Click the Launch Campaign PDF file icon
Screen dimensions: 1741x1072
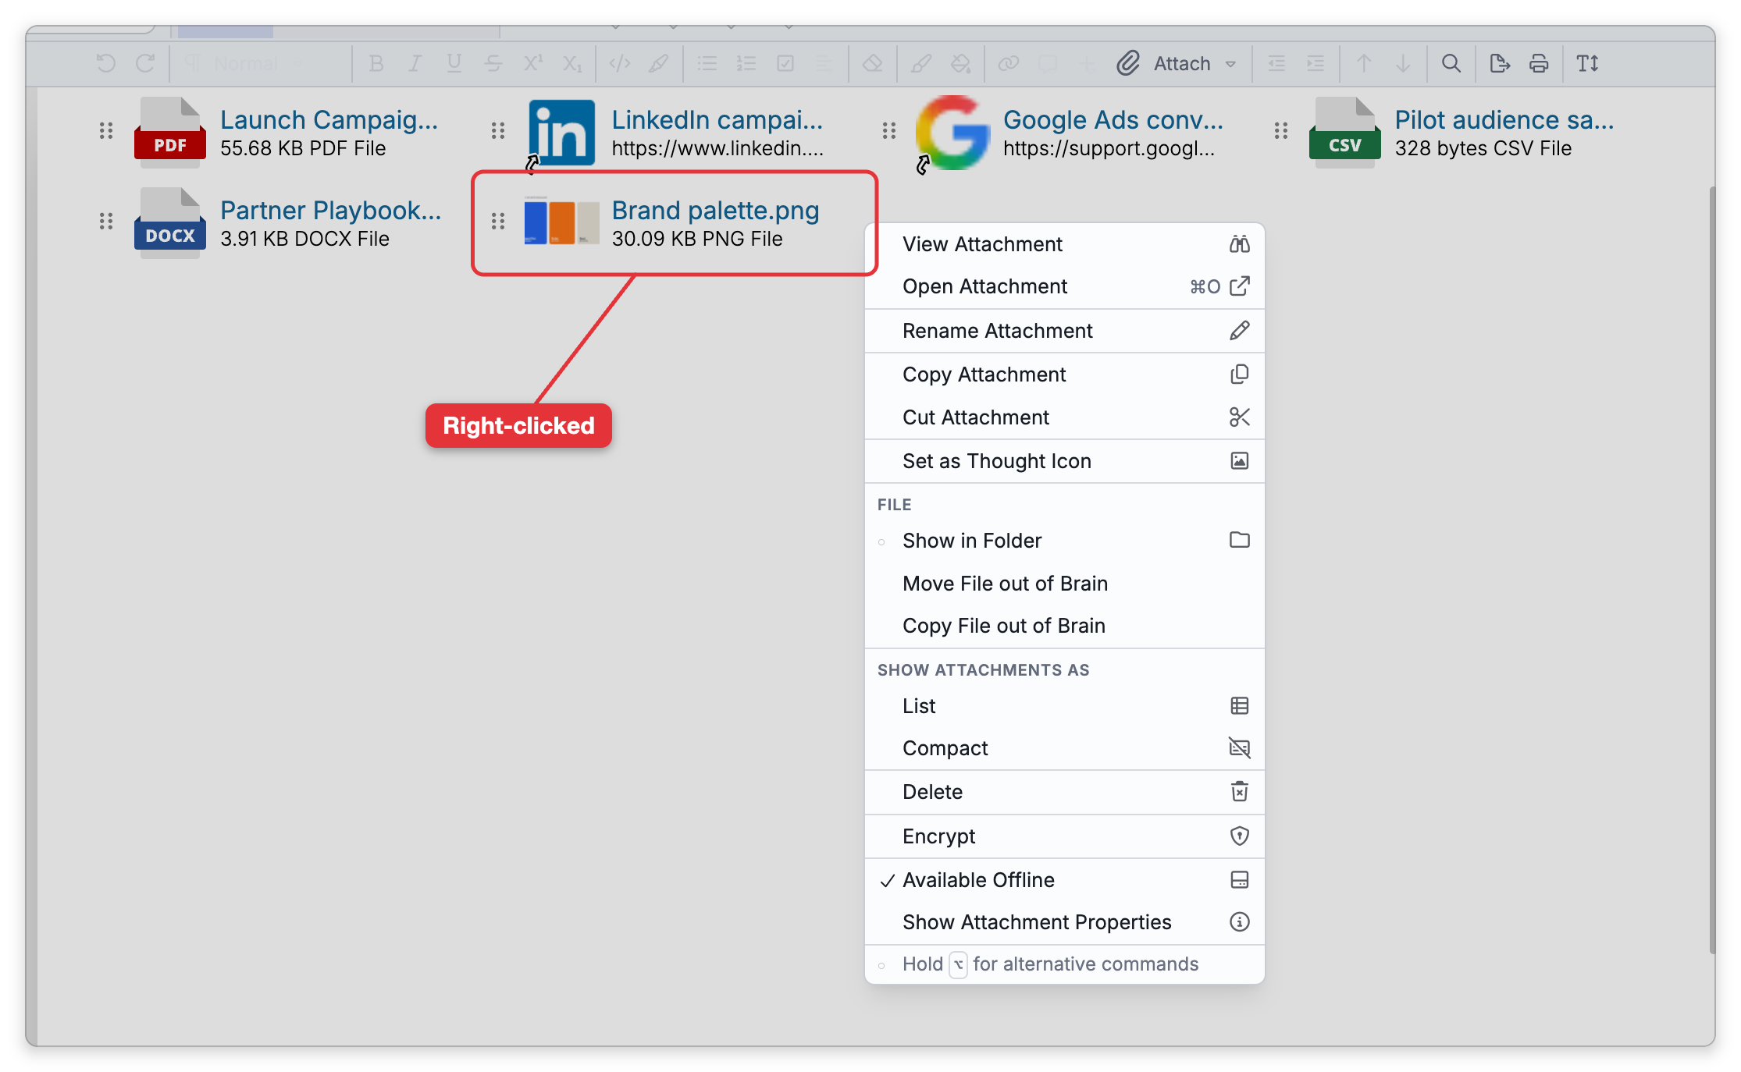(170, 132)
